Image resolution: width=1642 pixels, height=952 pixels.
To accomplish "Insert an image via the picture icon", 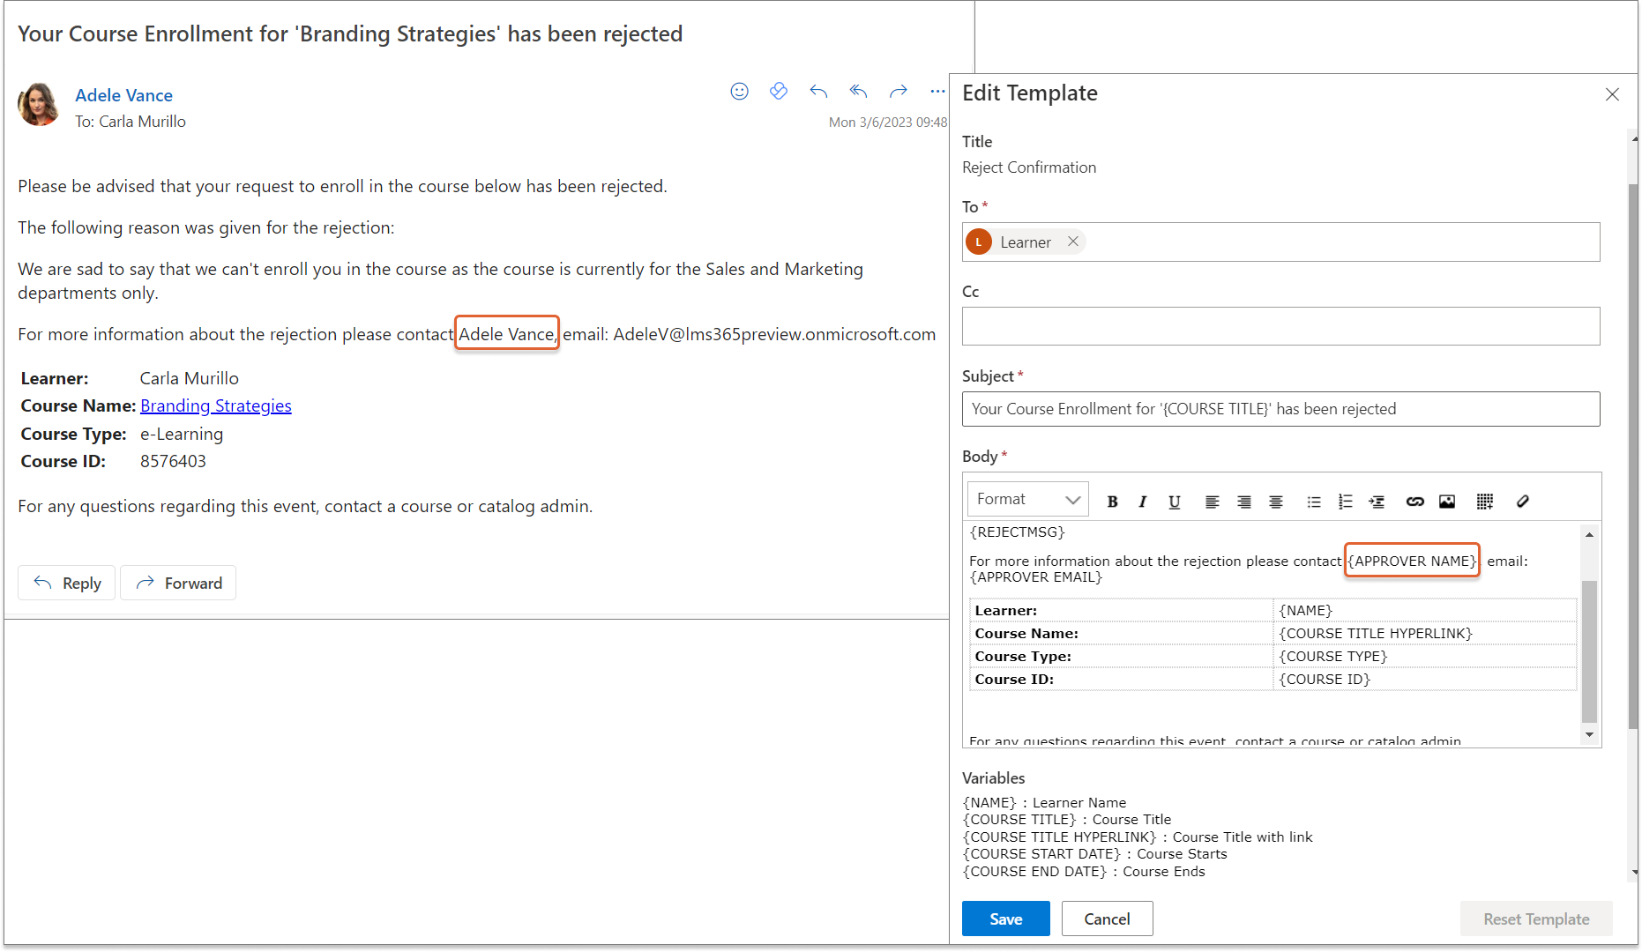I will pyautogui.click(x=1447, y=502).
